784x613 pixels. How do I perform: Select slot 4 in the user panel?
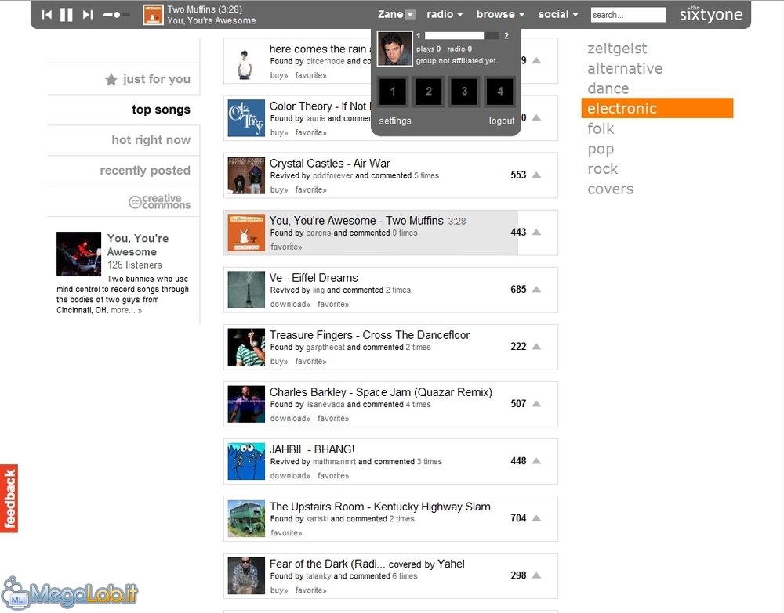pyautogui.click(x=500, y=92)
